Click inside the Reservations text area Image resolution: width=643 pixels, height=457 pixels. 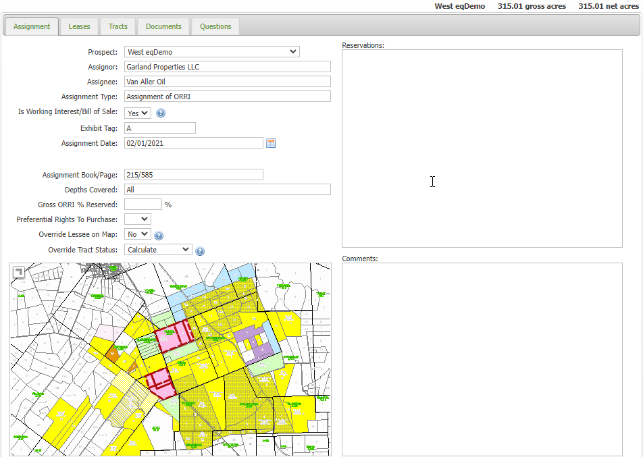click(x=482, y=149)
